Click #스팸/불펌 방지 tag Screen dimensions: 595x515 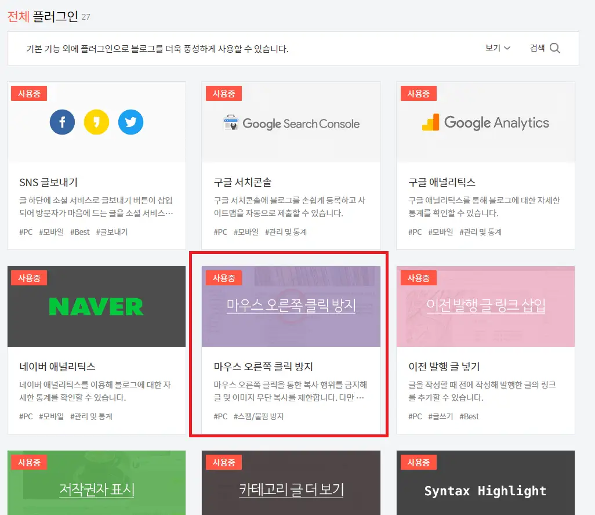pyautogui.click(x=259, y=416)
